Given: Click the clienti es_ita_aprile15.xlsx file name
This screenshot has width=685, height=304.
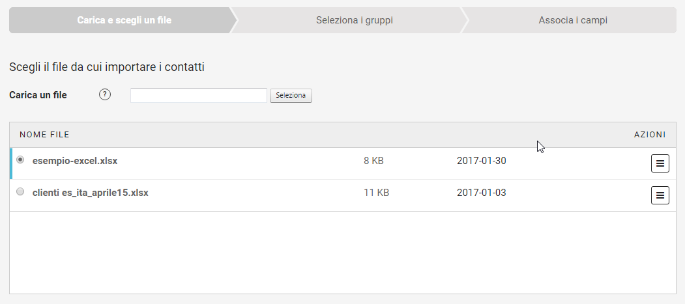Looking at the screenshot, I should point(91,193).
